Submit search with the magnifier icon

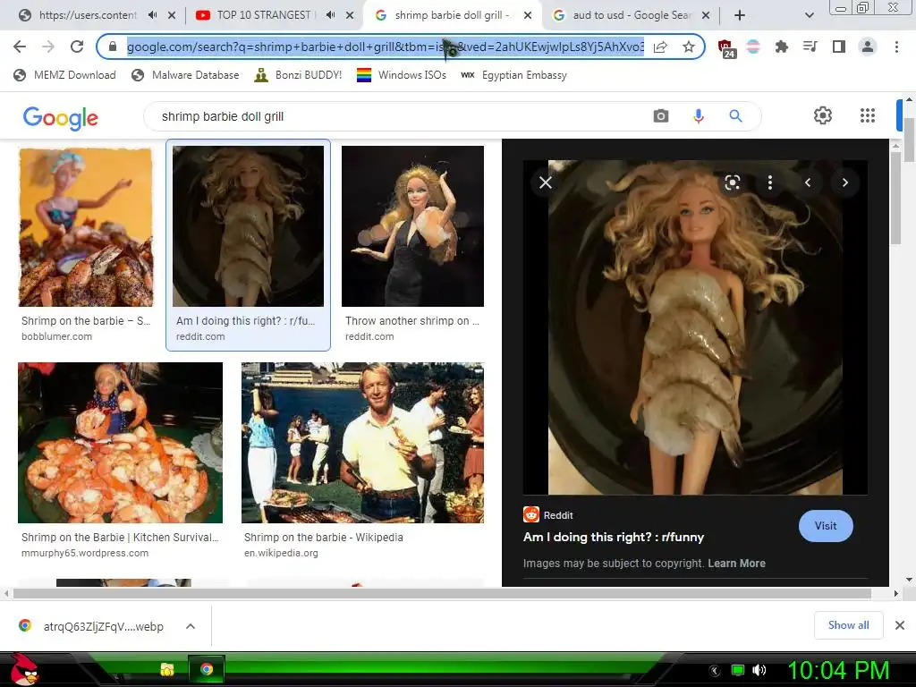[735, 115]
